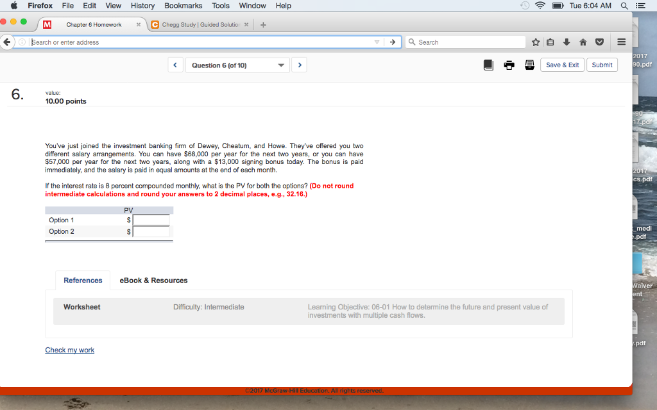Screen dimensions: 657x410
Task: Open the View menu
Action: [x=113, y=5]
